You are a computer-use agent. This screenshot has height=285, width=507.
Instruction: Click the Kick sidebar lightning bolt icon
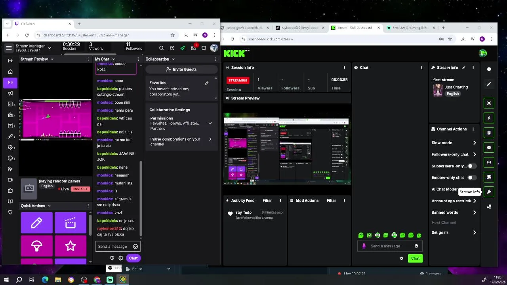tap(489, 118)
